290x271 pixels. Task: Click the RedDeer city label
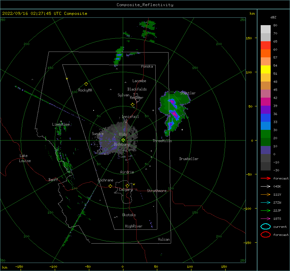(x=137, y=98)
